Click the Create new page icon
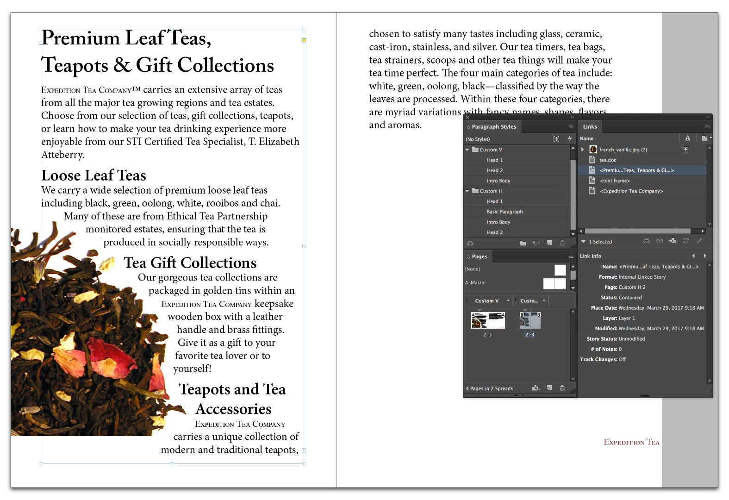The image size is (729, 500). (549, 388)
